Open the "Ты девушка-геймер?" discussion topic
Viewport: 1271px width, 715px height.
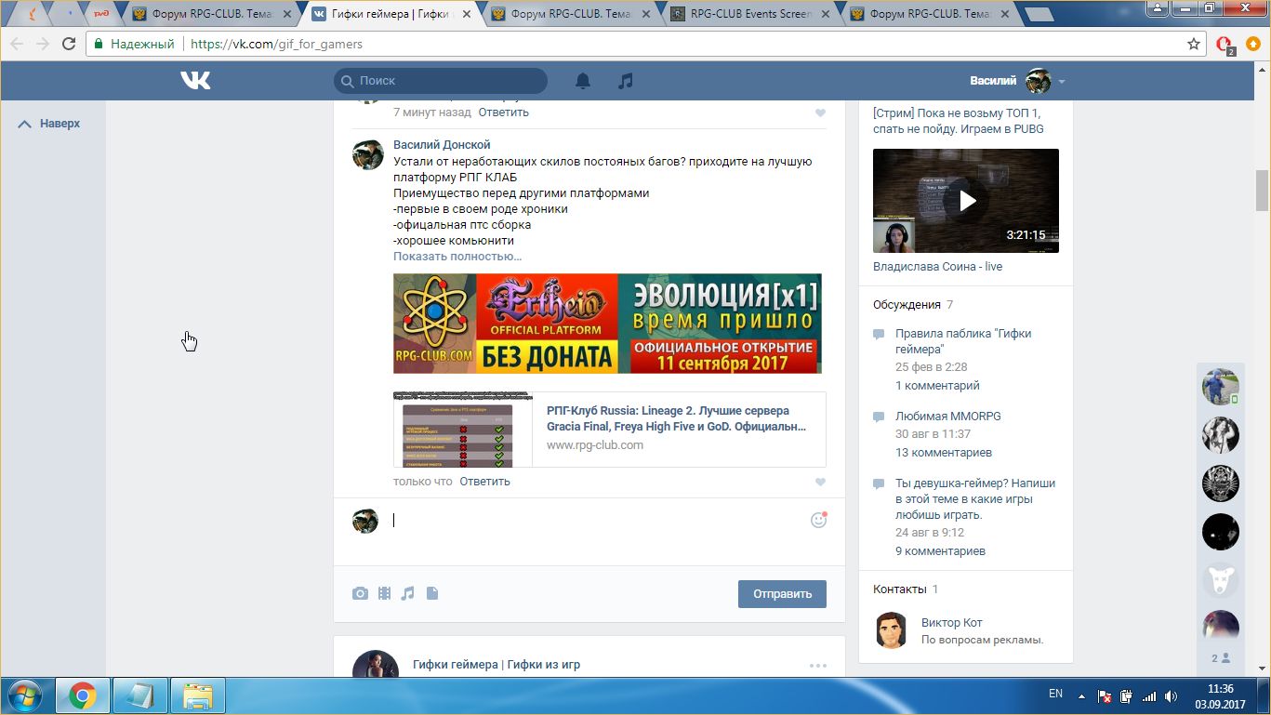click(x=975, y=499)
